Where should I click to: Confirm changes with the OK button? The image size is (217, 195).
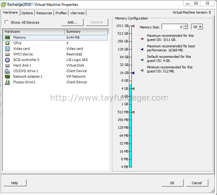(x=172, y=183)
